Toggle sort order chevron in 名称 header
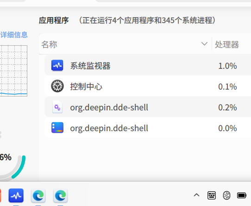 click(204, 44)
